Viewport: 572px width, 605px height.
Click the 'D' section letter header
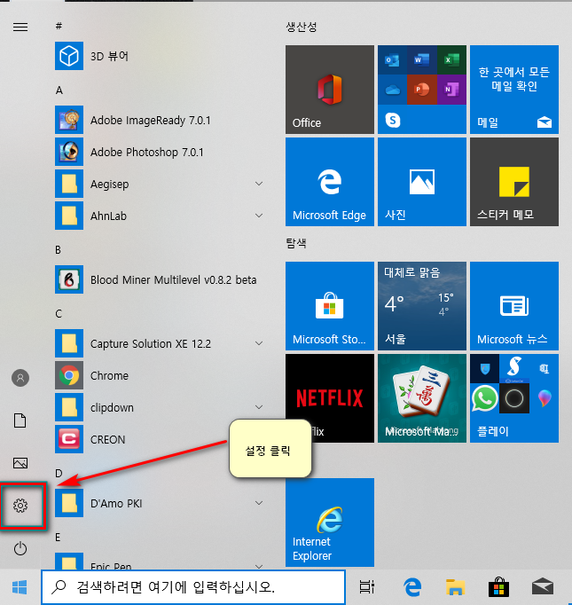coord(59,474)
